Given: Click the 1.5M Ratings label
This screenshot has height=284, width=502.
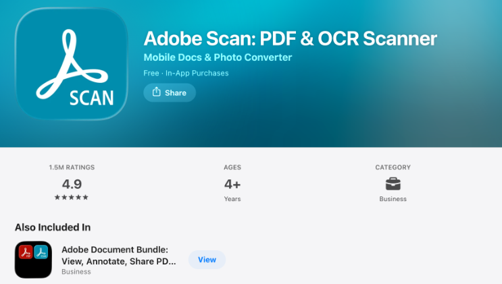Looking at the screenshot, I should (x=72, y=167).
